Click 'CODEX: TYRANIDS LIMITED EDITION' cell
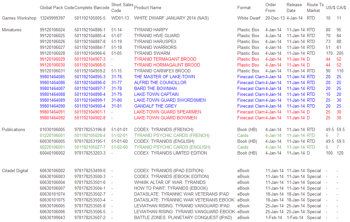This screenshot has height=222, width=350. (x=170, y=153)
